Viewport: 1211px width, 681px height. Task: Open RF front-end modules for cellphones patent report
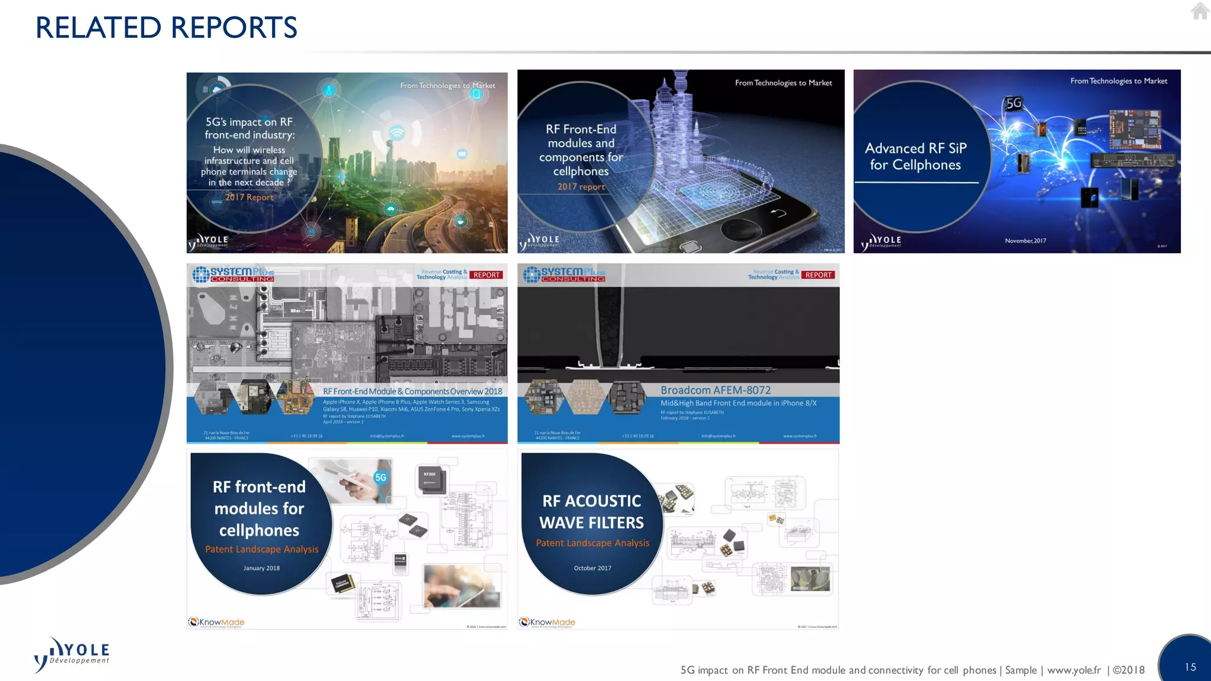click(x=347, y=539)
